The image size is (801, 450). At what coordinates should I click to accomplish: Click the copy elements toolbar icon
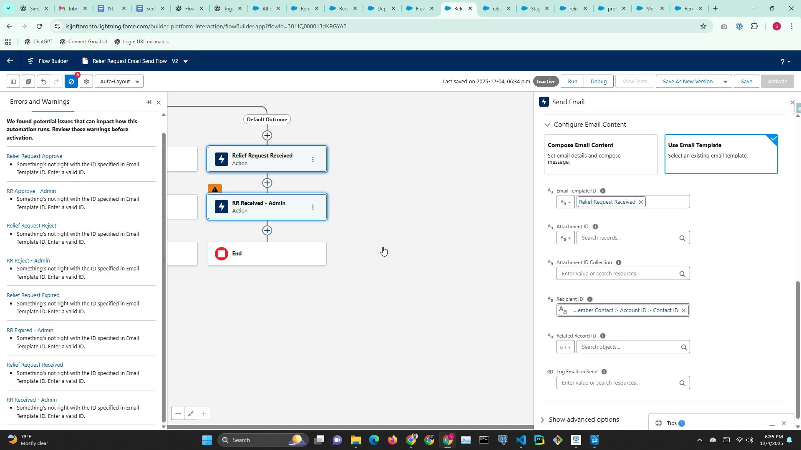point(28,82)
